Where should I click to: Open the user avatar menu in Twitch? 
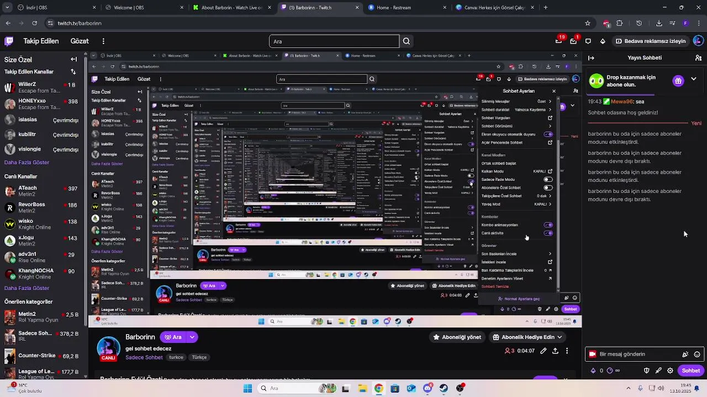pos(699,41)
